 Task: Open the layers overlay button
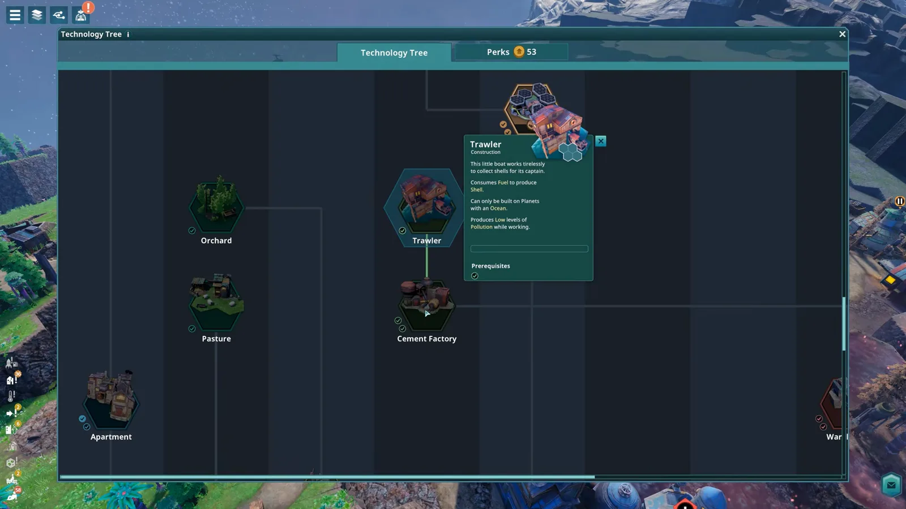[37, 15]
